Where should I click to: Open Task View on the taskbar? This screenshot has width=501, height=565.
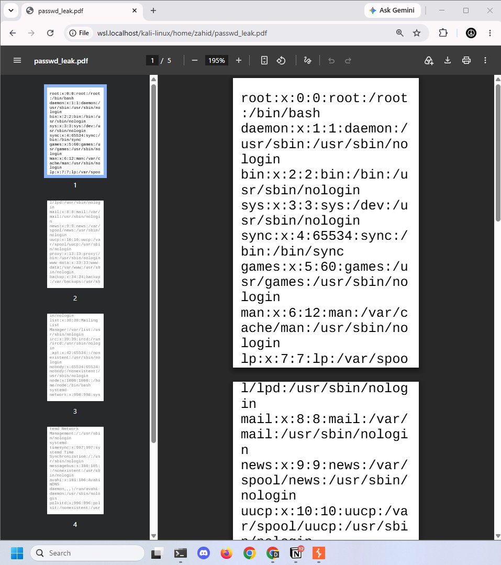click(x=156, y=553)
